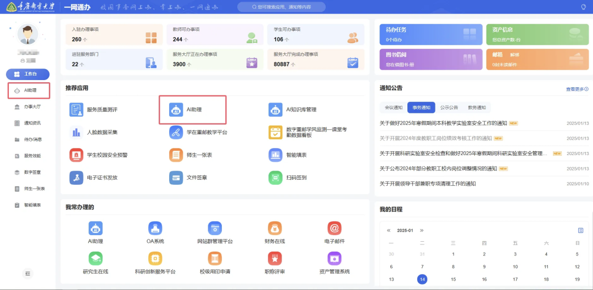Open AI知识库管理 app icon
Image resolution: width=593 pixels, height=290 pixels.
click(x=275, y=110)
